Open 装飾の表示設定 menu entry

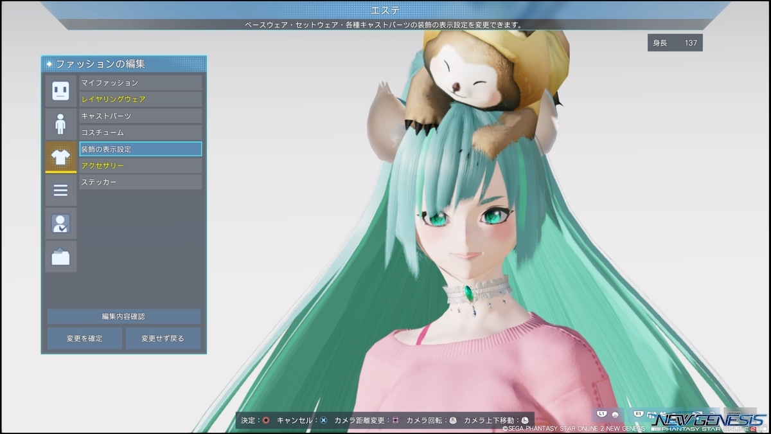pos(140,149)
